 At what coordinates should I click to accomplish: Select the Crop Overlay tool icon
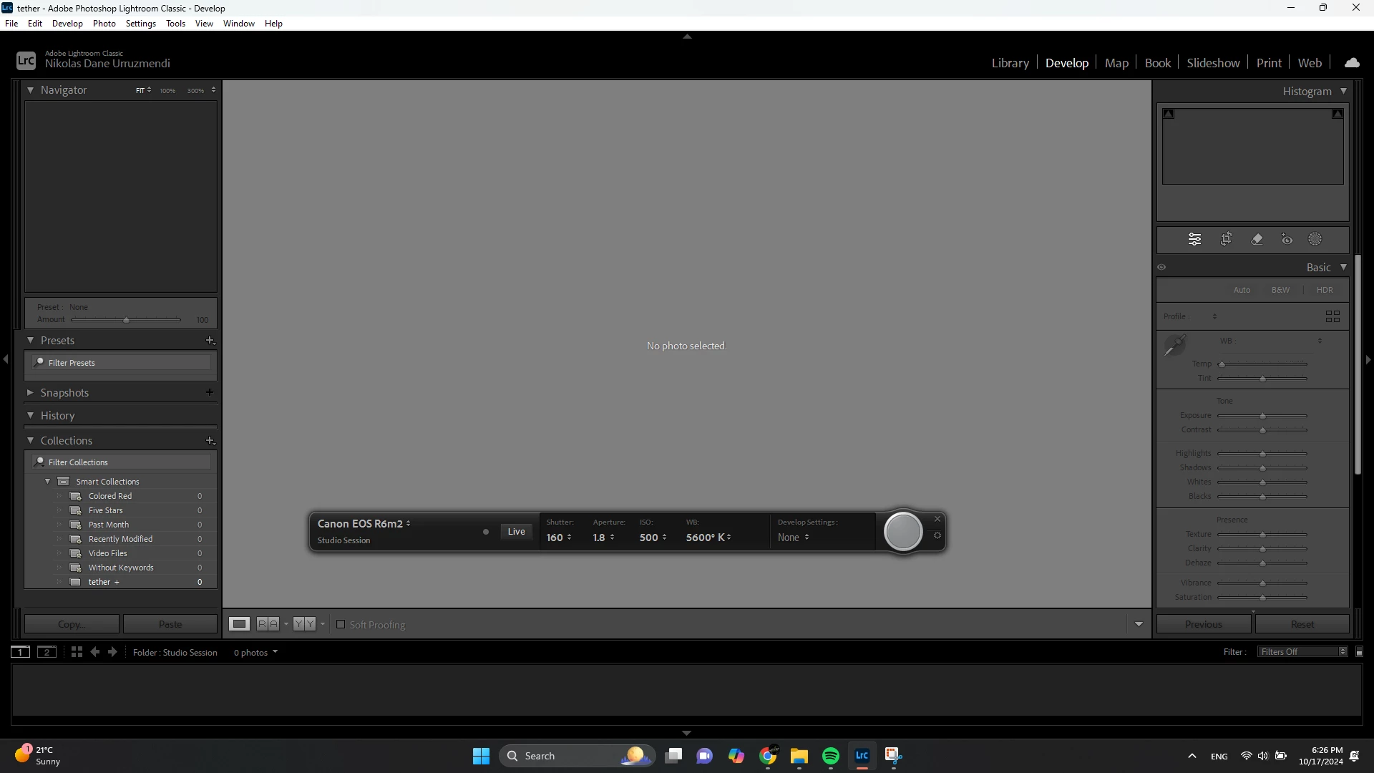pyautogui.click(x=1226, y=239)
